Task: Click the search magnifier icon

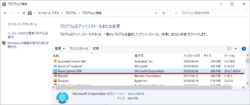Action: [x=176, y=13]
